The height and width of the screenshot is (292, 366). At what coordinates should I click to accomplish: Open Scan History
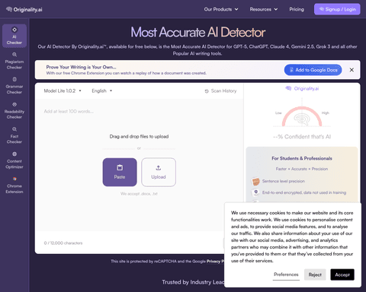220,90
